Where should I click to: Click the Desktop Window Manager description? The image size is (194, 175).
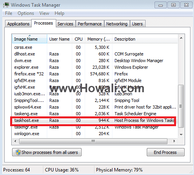coord(139,61)
